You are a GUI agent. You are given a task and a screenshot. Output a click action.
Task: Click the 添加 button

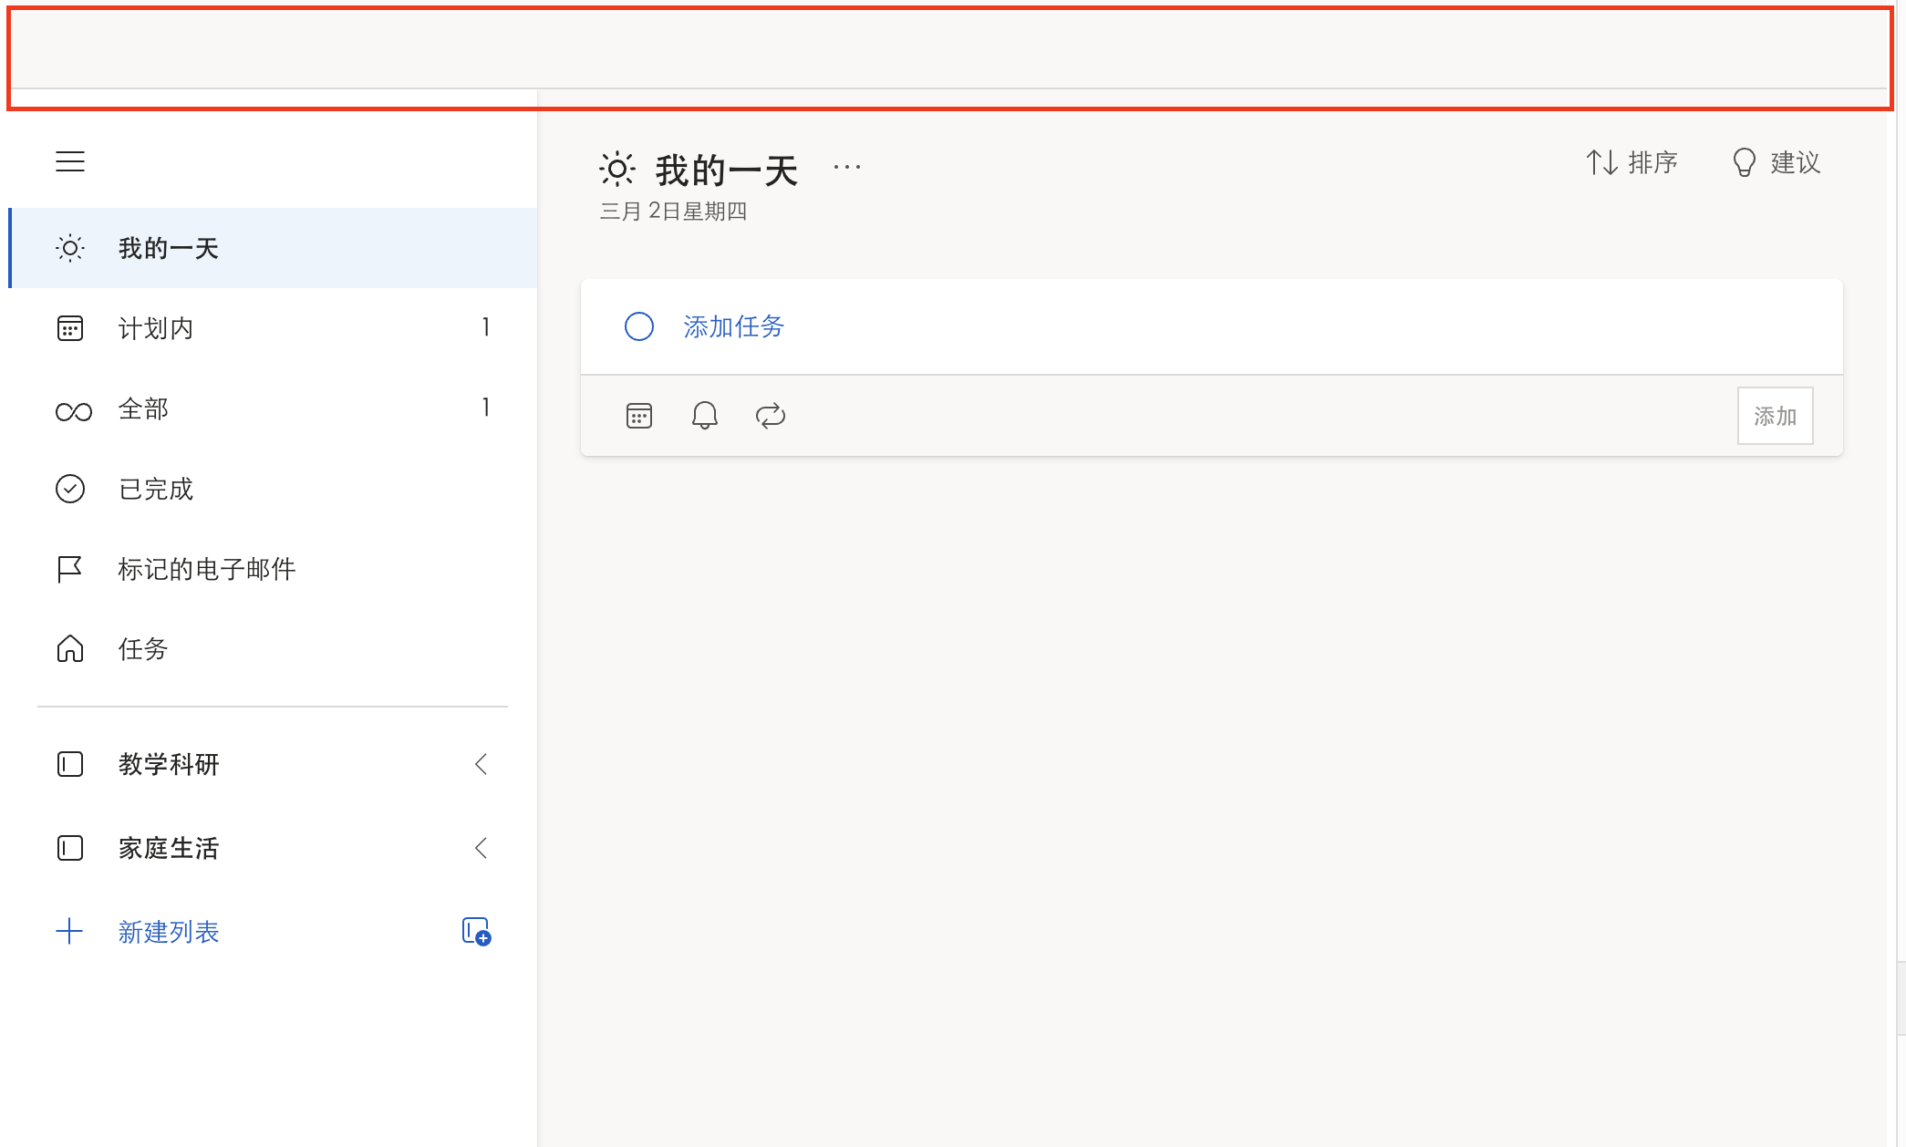(1775, 416)
